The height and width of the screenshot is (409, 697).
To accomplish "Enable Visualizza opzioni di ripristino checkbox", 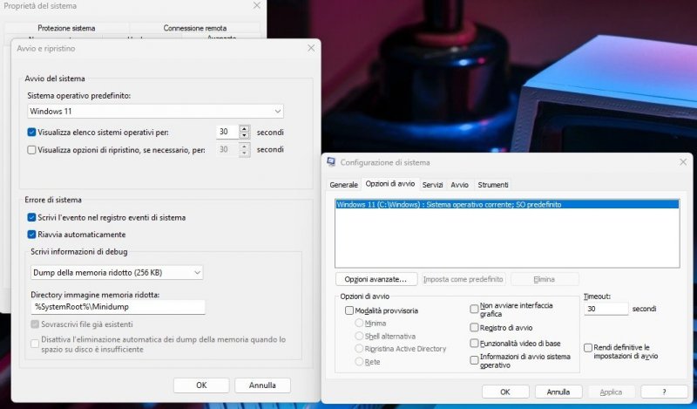I will (31, 150).
